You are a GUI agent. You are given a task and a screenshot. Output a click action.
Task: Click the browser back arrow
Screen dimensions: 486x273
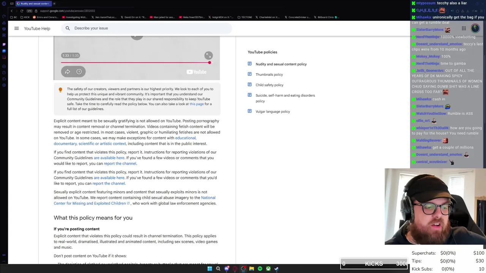pos(11,11)
